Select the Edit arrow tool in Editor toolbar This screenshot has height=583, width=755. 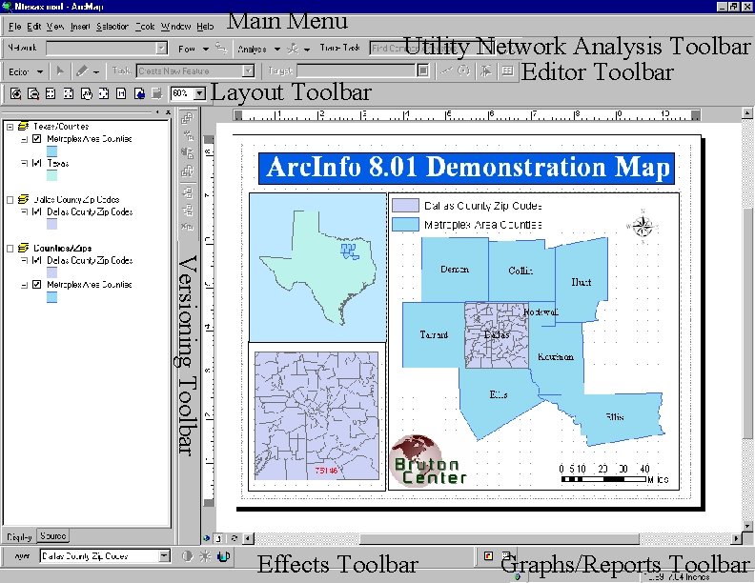[x=60, y=71]
